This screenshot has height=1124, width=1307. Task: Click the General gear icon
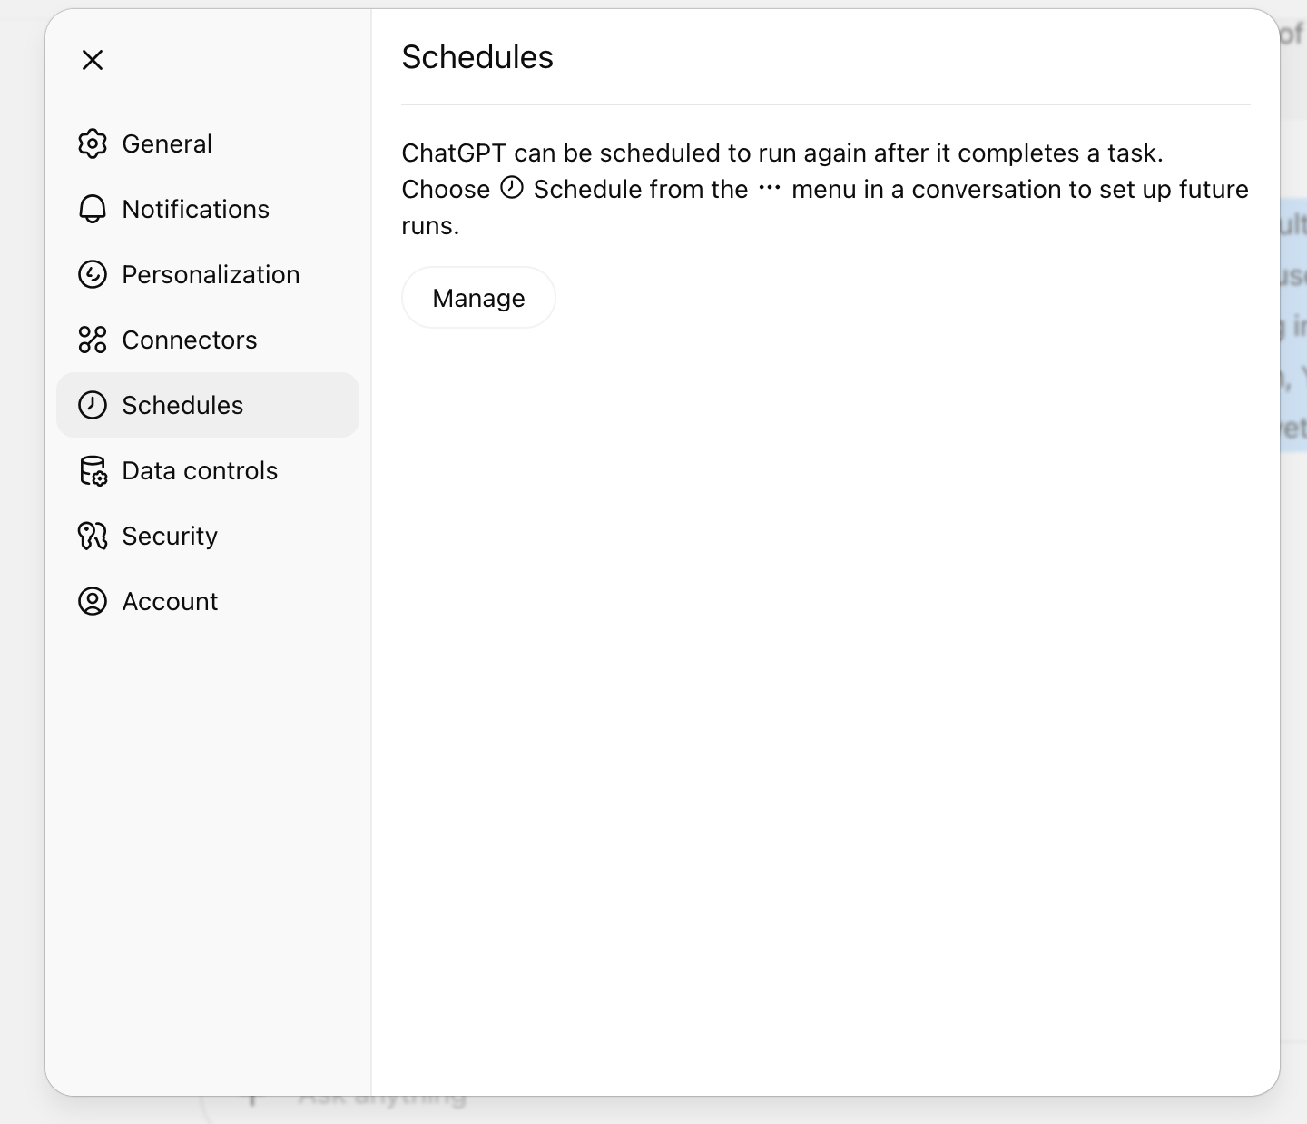click(x=93, y=143)
